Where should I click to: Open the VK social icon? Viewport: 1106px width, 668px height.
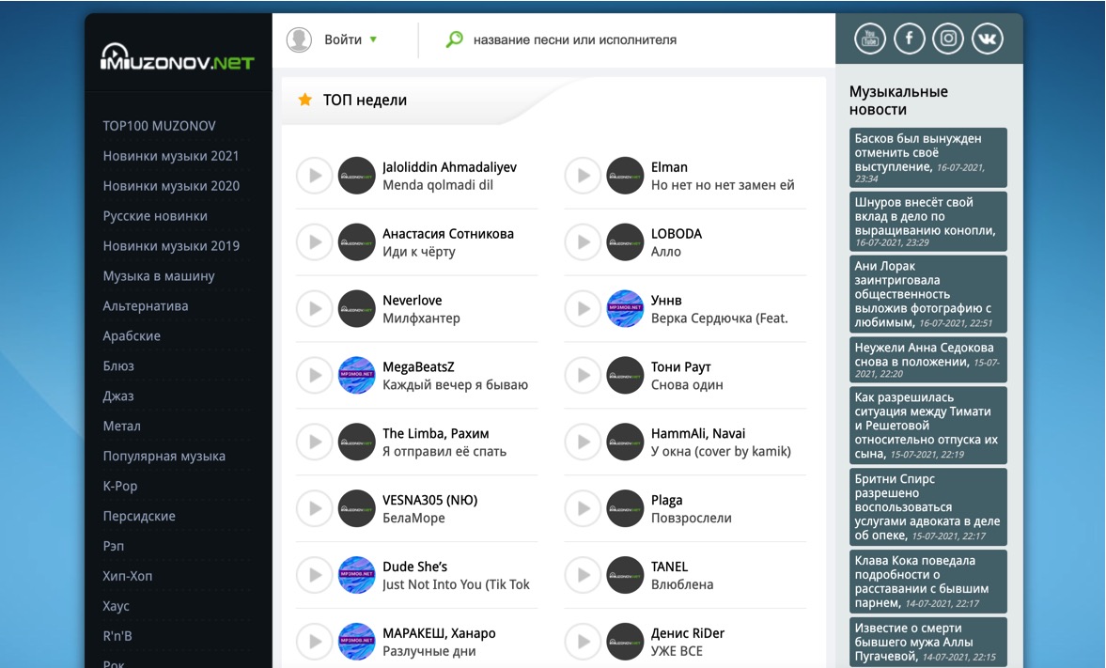coord(987,39)
